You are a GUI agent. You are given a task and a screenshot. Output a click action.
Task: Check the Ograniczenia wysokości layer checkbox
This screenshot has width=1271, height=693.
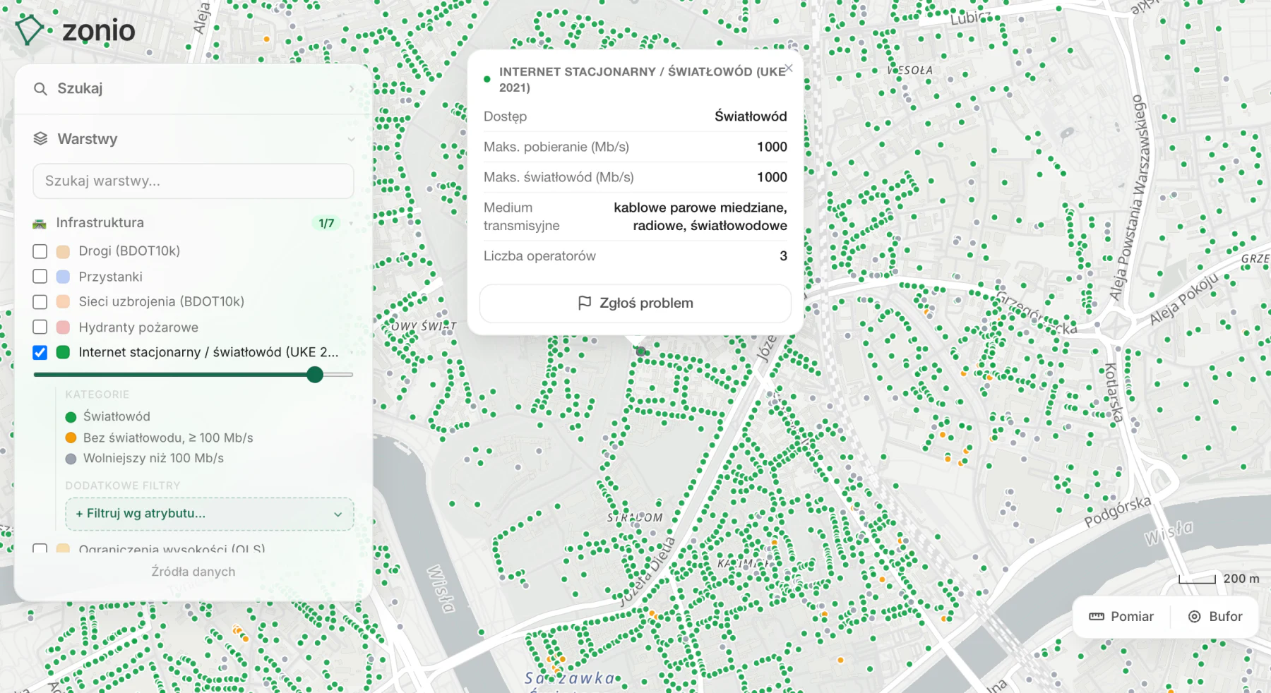[x=40, y=548]
